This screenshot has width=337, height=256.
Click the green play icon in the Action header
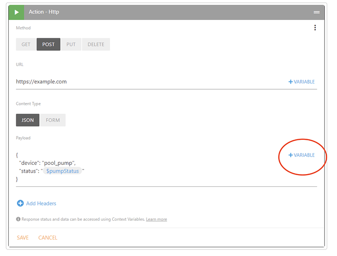tap(16, 12)
